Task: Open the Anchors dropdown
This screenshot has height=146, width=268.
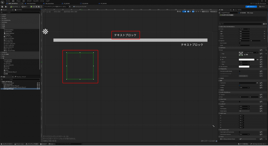Action: pos(244,29)
